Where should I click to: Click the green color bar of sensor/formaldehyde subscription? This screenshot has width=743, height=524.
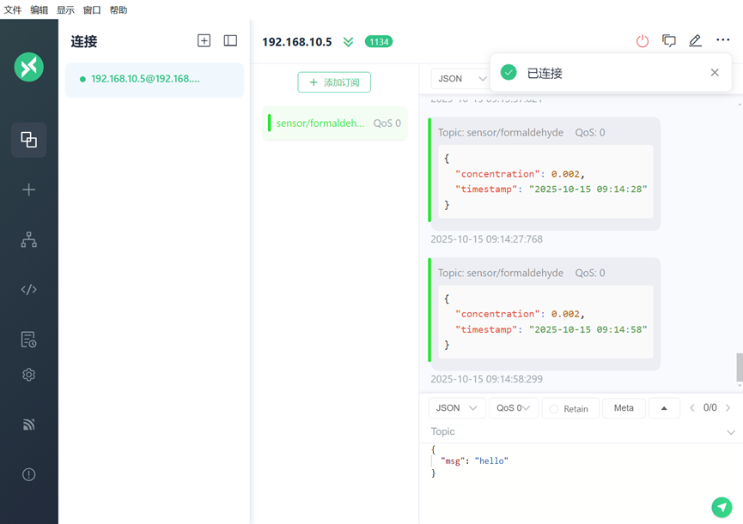click(x=270, y=123)
